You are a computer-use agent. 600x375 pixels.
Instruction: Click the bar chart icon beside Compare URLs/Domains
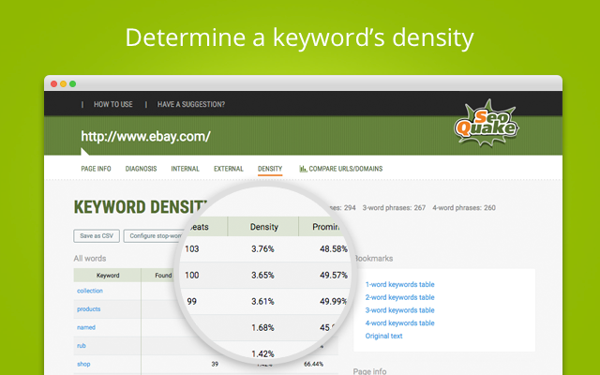(303, 169)
